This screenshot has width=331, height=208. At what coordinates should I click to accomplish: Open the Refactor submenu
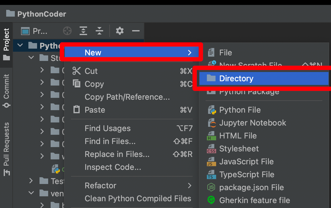(132, 186)
